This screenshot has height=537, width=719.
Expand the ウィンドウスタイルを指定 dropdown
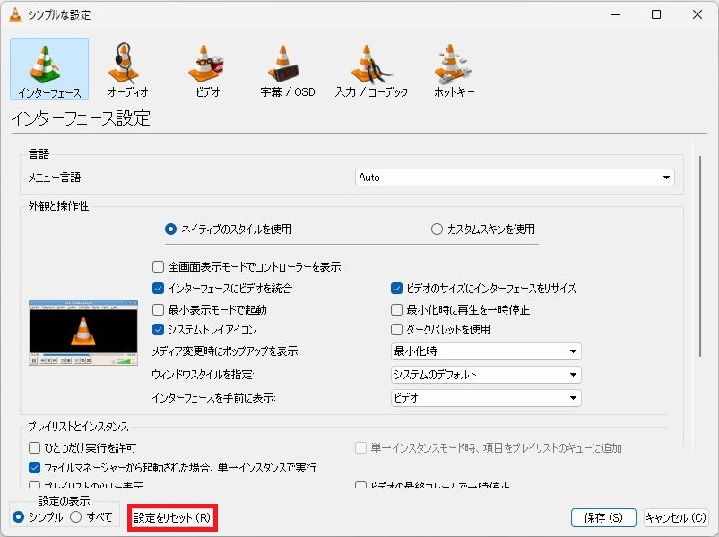tap(486, 375)
